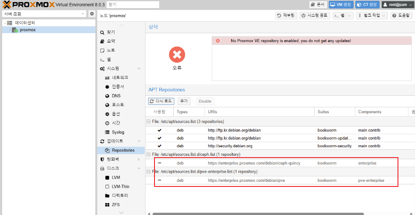Select the 업데이트 updates menu item

[121, 141]
